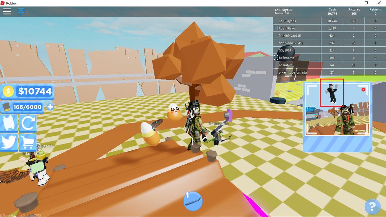Click the memory card storage icon

(6, 107)
